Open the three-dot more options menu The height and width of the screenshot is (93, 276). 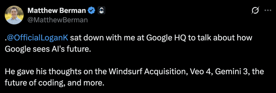tap(268, 10)
